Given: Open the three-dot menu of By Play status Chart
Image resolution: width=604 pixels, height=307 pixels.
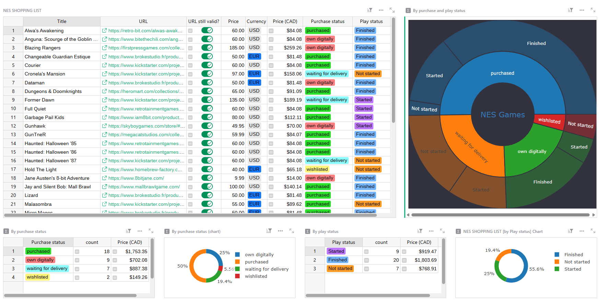Looking at the screenshot, I should (582, 231).
